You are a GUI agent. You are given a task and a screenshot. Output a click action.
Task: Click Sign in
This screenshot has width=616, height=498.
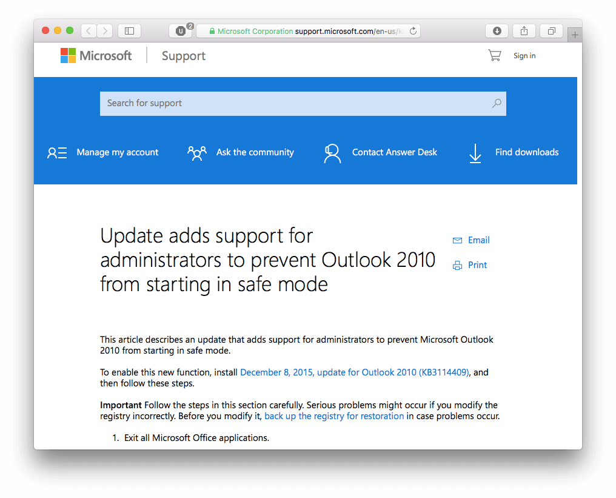pyautogui.click(x=524, y=56)
